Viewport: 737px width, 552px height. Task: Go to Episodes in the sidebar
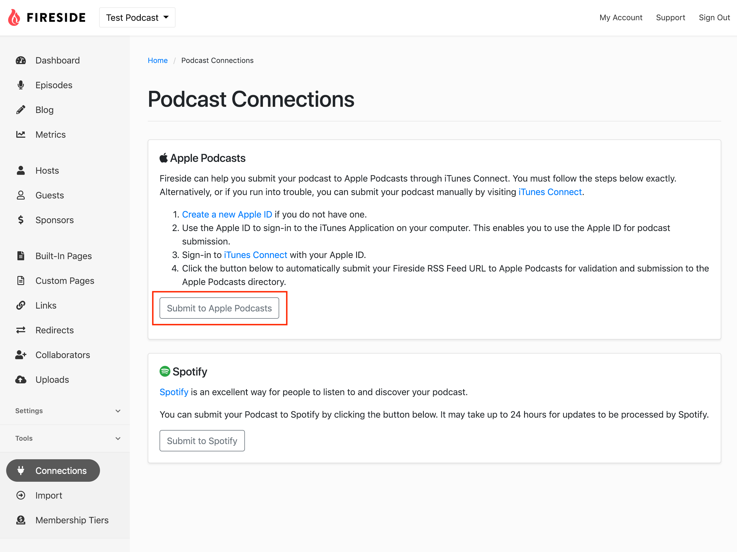click(54, 85)
